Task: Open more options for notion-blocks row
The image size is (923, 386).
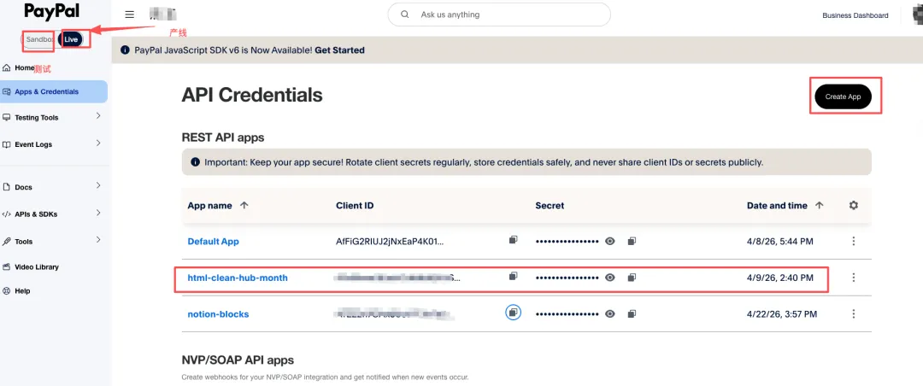Action: 853,314
